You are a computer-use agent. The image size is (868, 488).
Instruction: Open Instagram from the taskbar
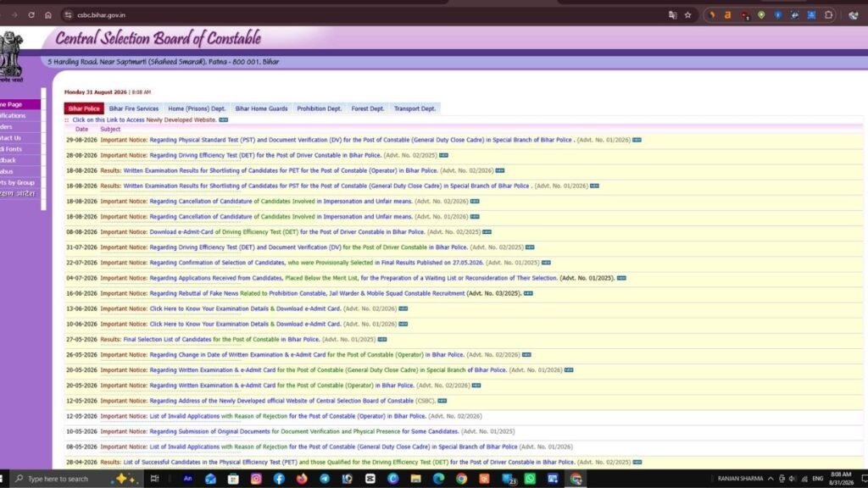click(256, 479)
